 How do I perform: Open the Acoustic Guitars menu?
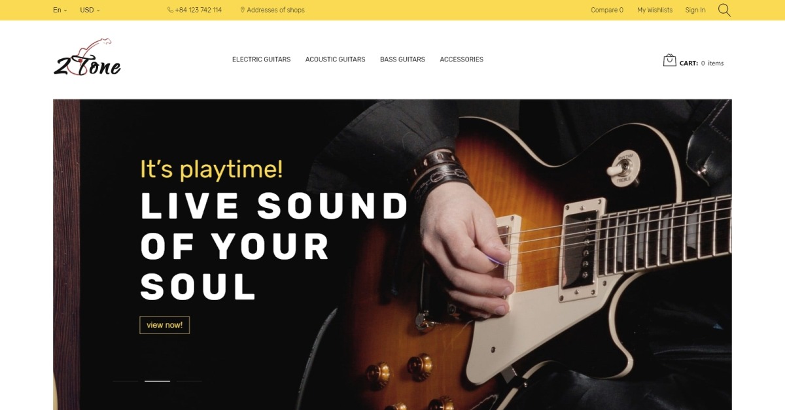coord(335,60)
